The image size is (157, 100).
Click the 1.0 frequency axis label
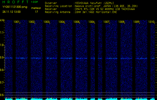click(2, 45)
